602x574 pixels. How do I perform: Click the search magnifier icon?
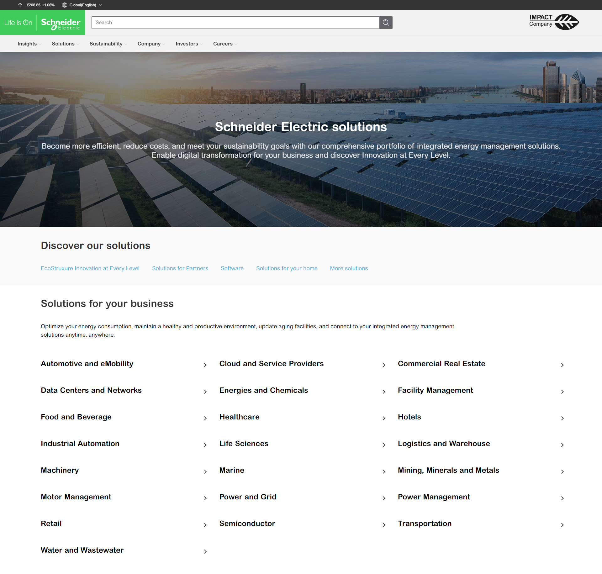pyautogui.click(x=386, y=22)
